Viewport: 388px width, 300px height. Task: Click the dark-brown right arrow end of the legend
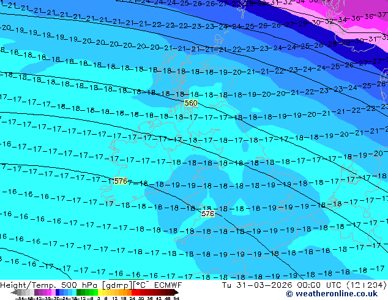[176, 292]
